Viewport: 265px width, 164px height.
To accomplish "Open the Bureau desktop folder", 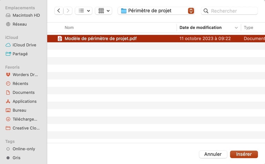I will (x=19, y=110).
